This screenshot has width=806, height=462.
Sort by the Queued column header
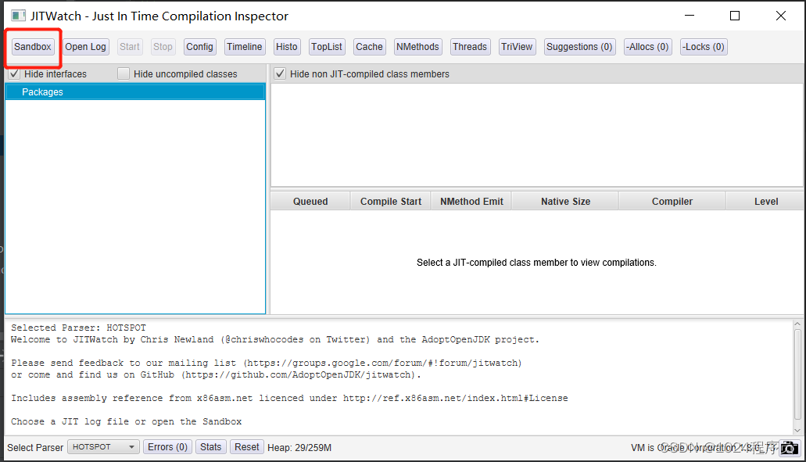(310, 202)
